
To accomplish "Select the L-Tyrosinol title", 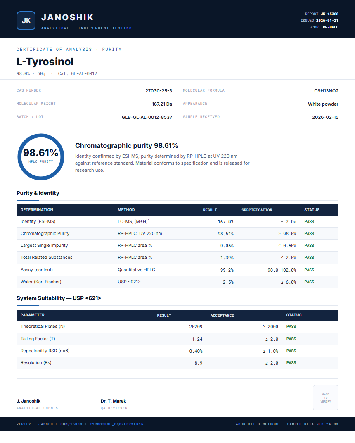I will point(45,62).
